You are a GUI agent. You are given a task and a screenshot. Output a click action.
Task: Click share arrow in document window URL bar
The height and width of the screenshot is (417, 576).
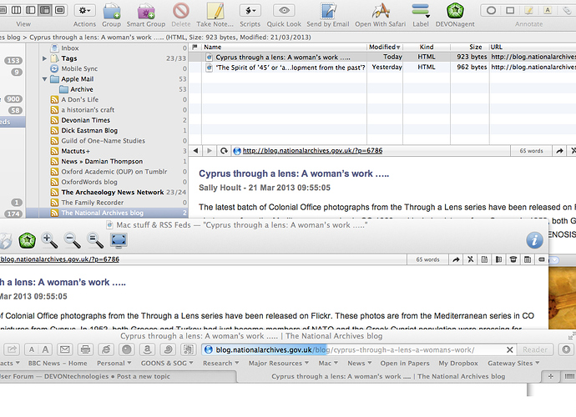tap(456, 259)
